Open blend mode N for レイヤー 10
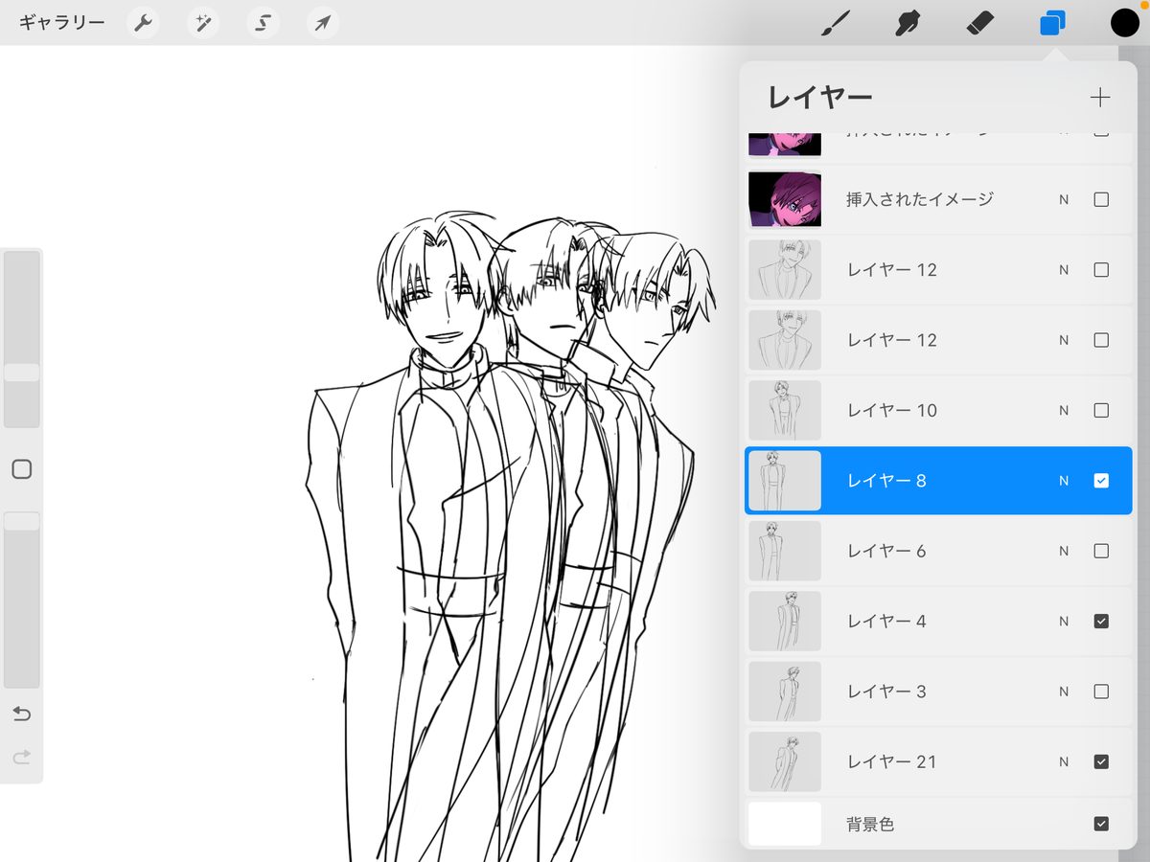This screenshot has height=862, width=1150. (x=1064, y=411)
